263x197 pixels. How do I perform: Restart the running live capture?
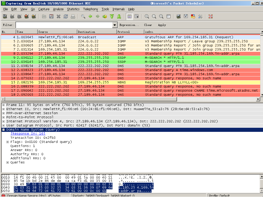pyautogui.click(x=34, y=16)
